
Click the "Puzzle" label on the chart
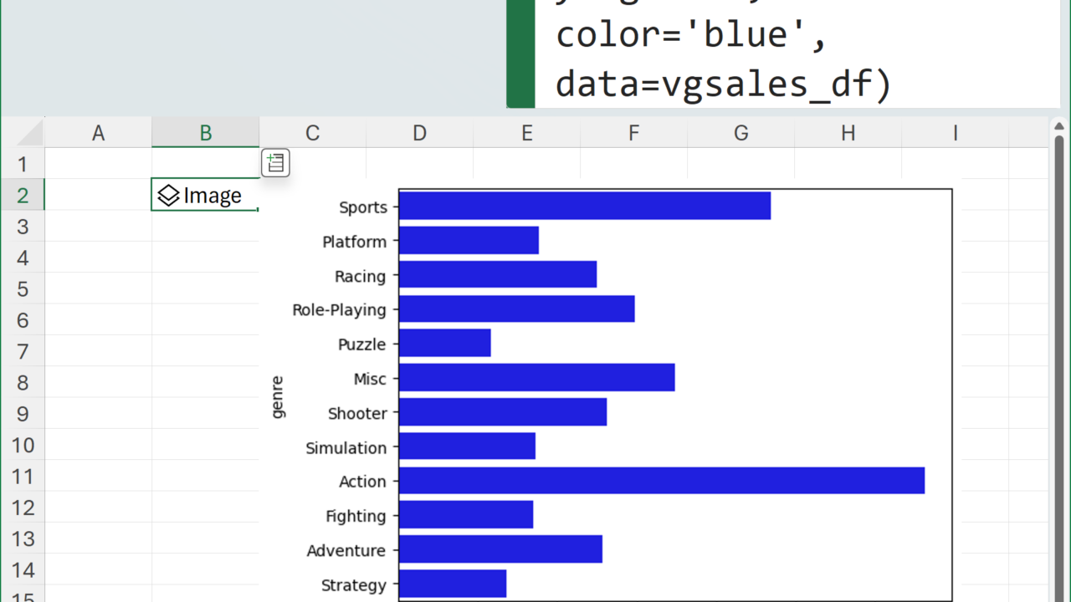tap(362, 344)
